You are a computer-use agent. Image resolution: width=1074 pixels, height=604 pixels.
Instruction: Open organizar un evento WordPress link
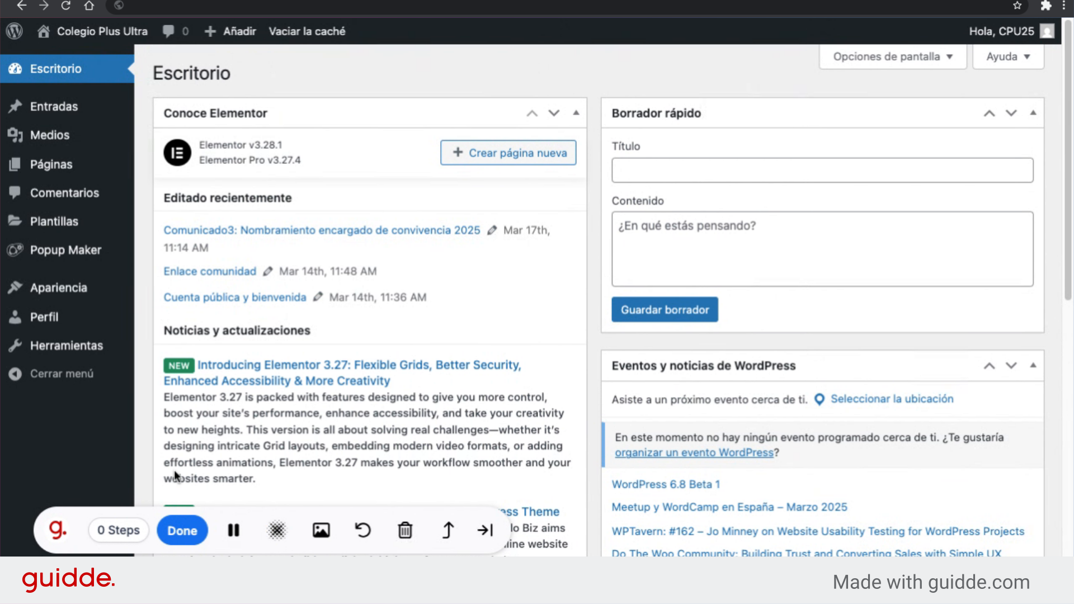coord(694,452)
